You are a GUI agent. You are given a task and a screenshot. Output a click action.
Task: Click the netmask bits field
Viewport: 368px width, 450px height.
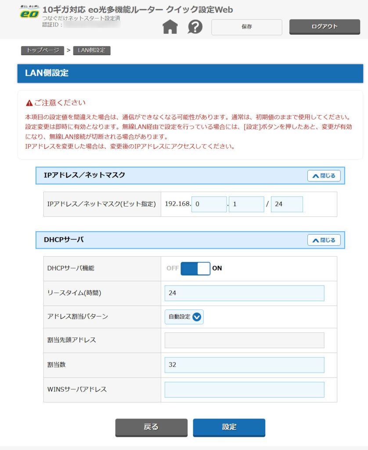[287, 204]
